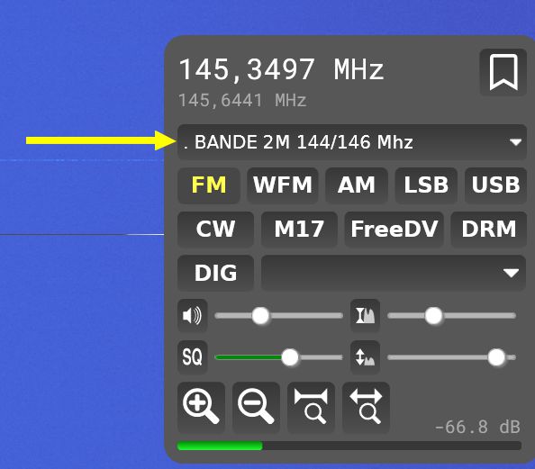Click the profile dropdown arrow

coord(515,142)
